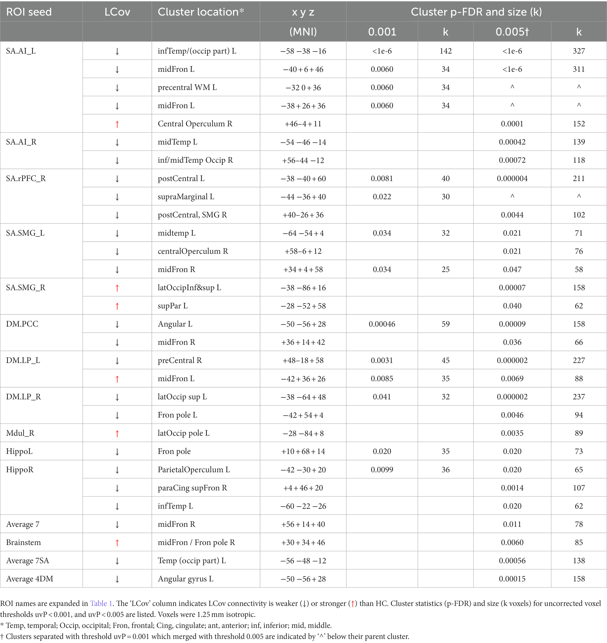Click the Angular gyrus L cell
Viewport: 607px width, 643px height.
(186, 579)
